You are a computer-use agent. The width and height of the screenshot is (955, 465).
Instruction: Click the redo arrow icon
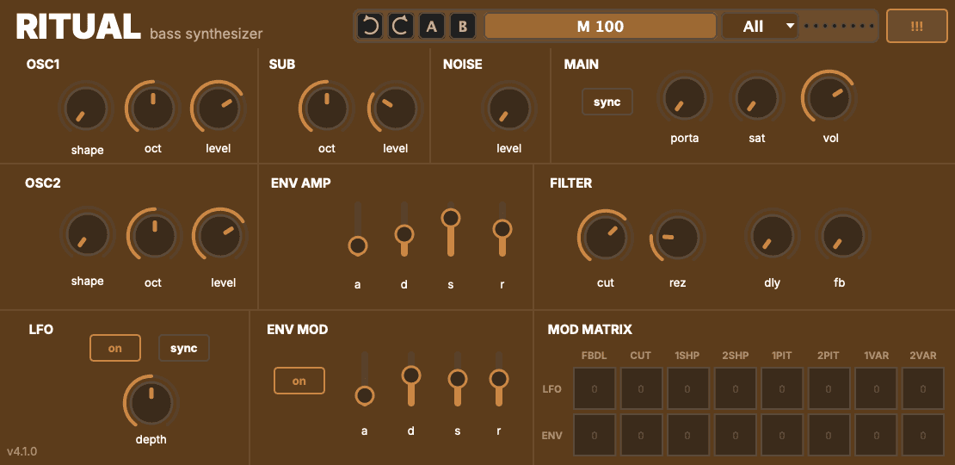coord(400,26)
